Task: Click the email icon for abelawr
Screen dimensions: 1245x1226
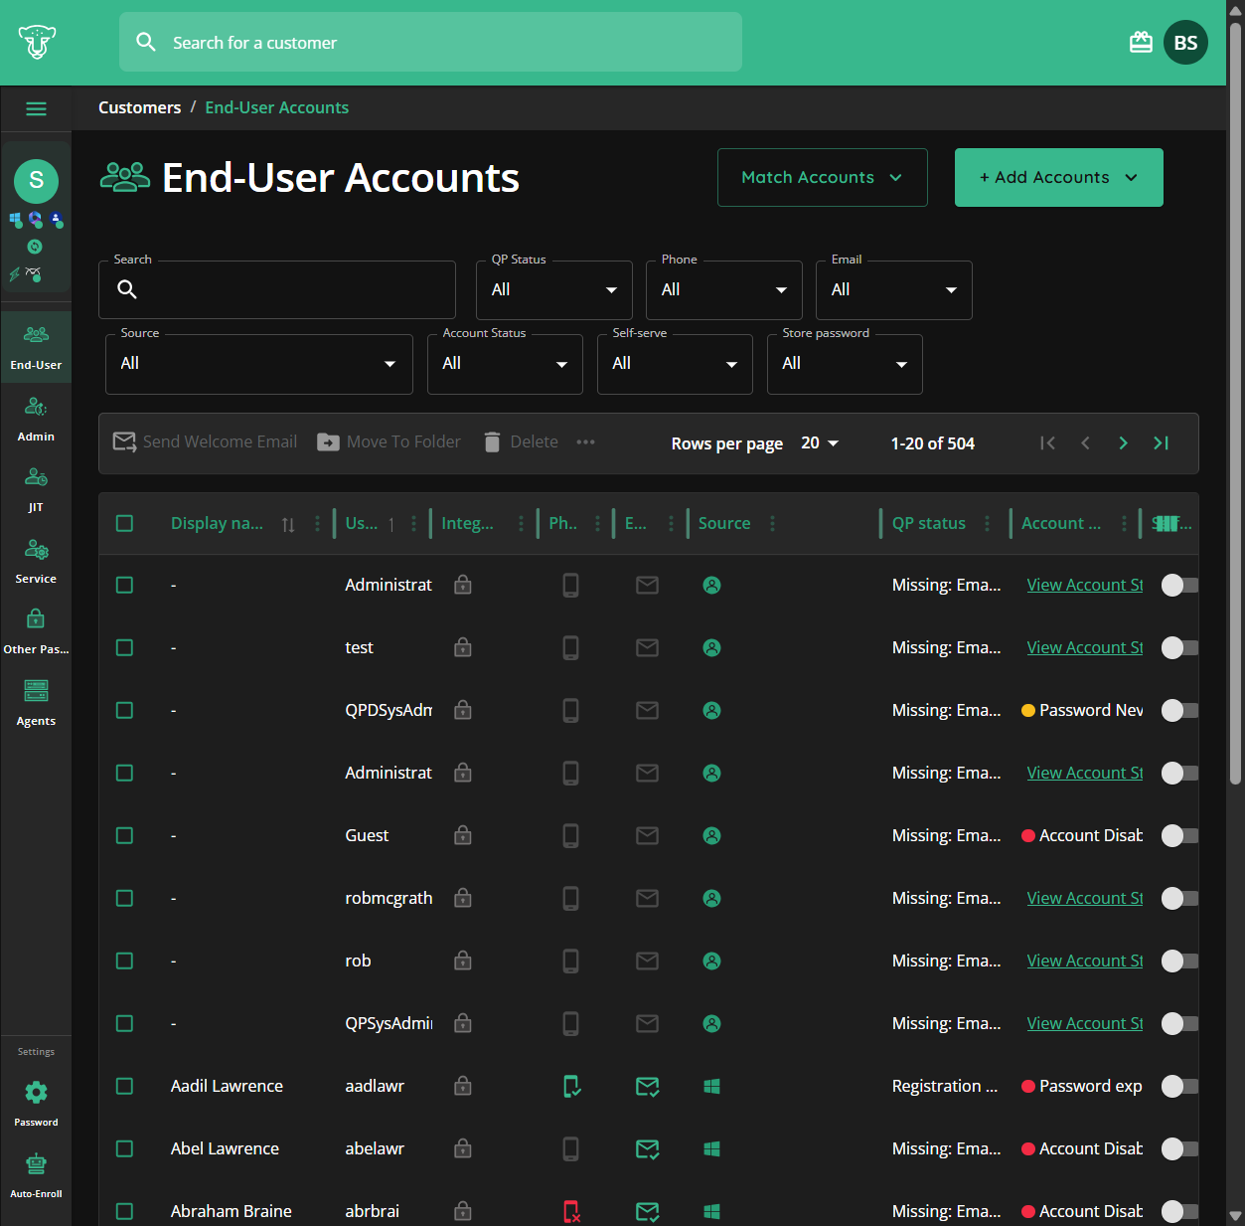Action: [x=648, y=1148]
